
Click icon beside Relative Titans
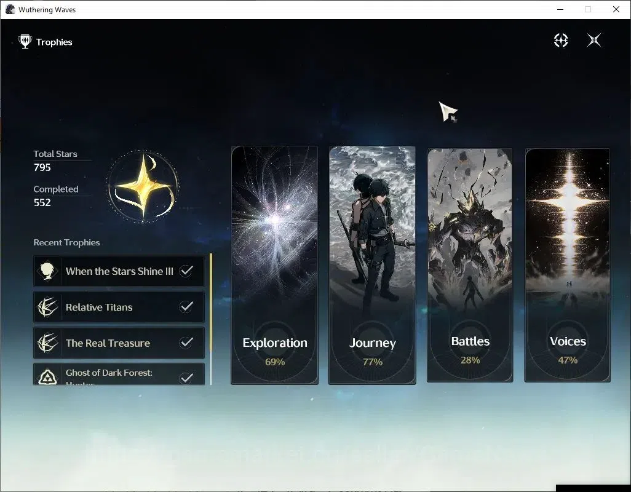(47, 307)
